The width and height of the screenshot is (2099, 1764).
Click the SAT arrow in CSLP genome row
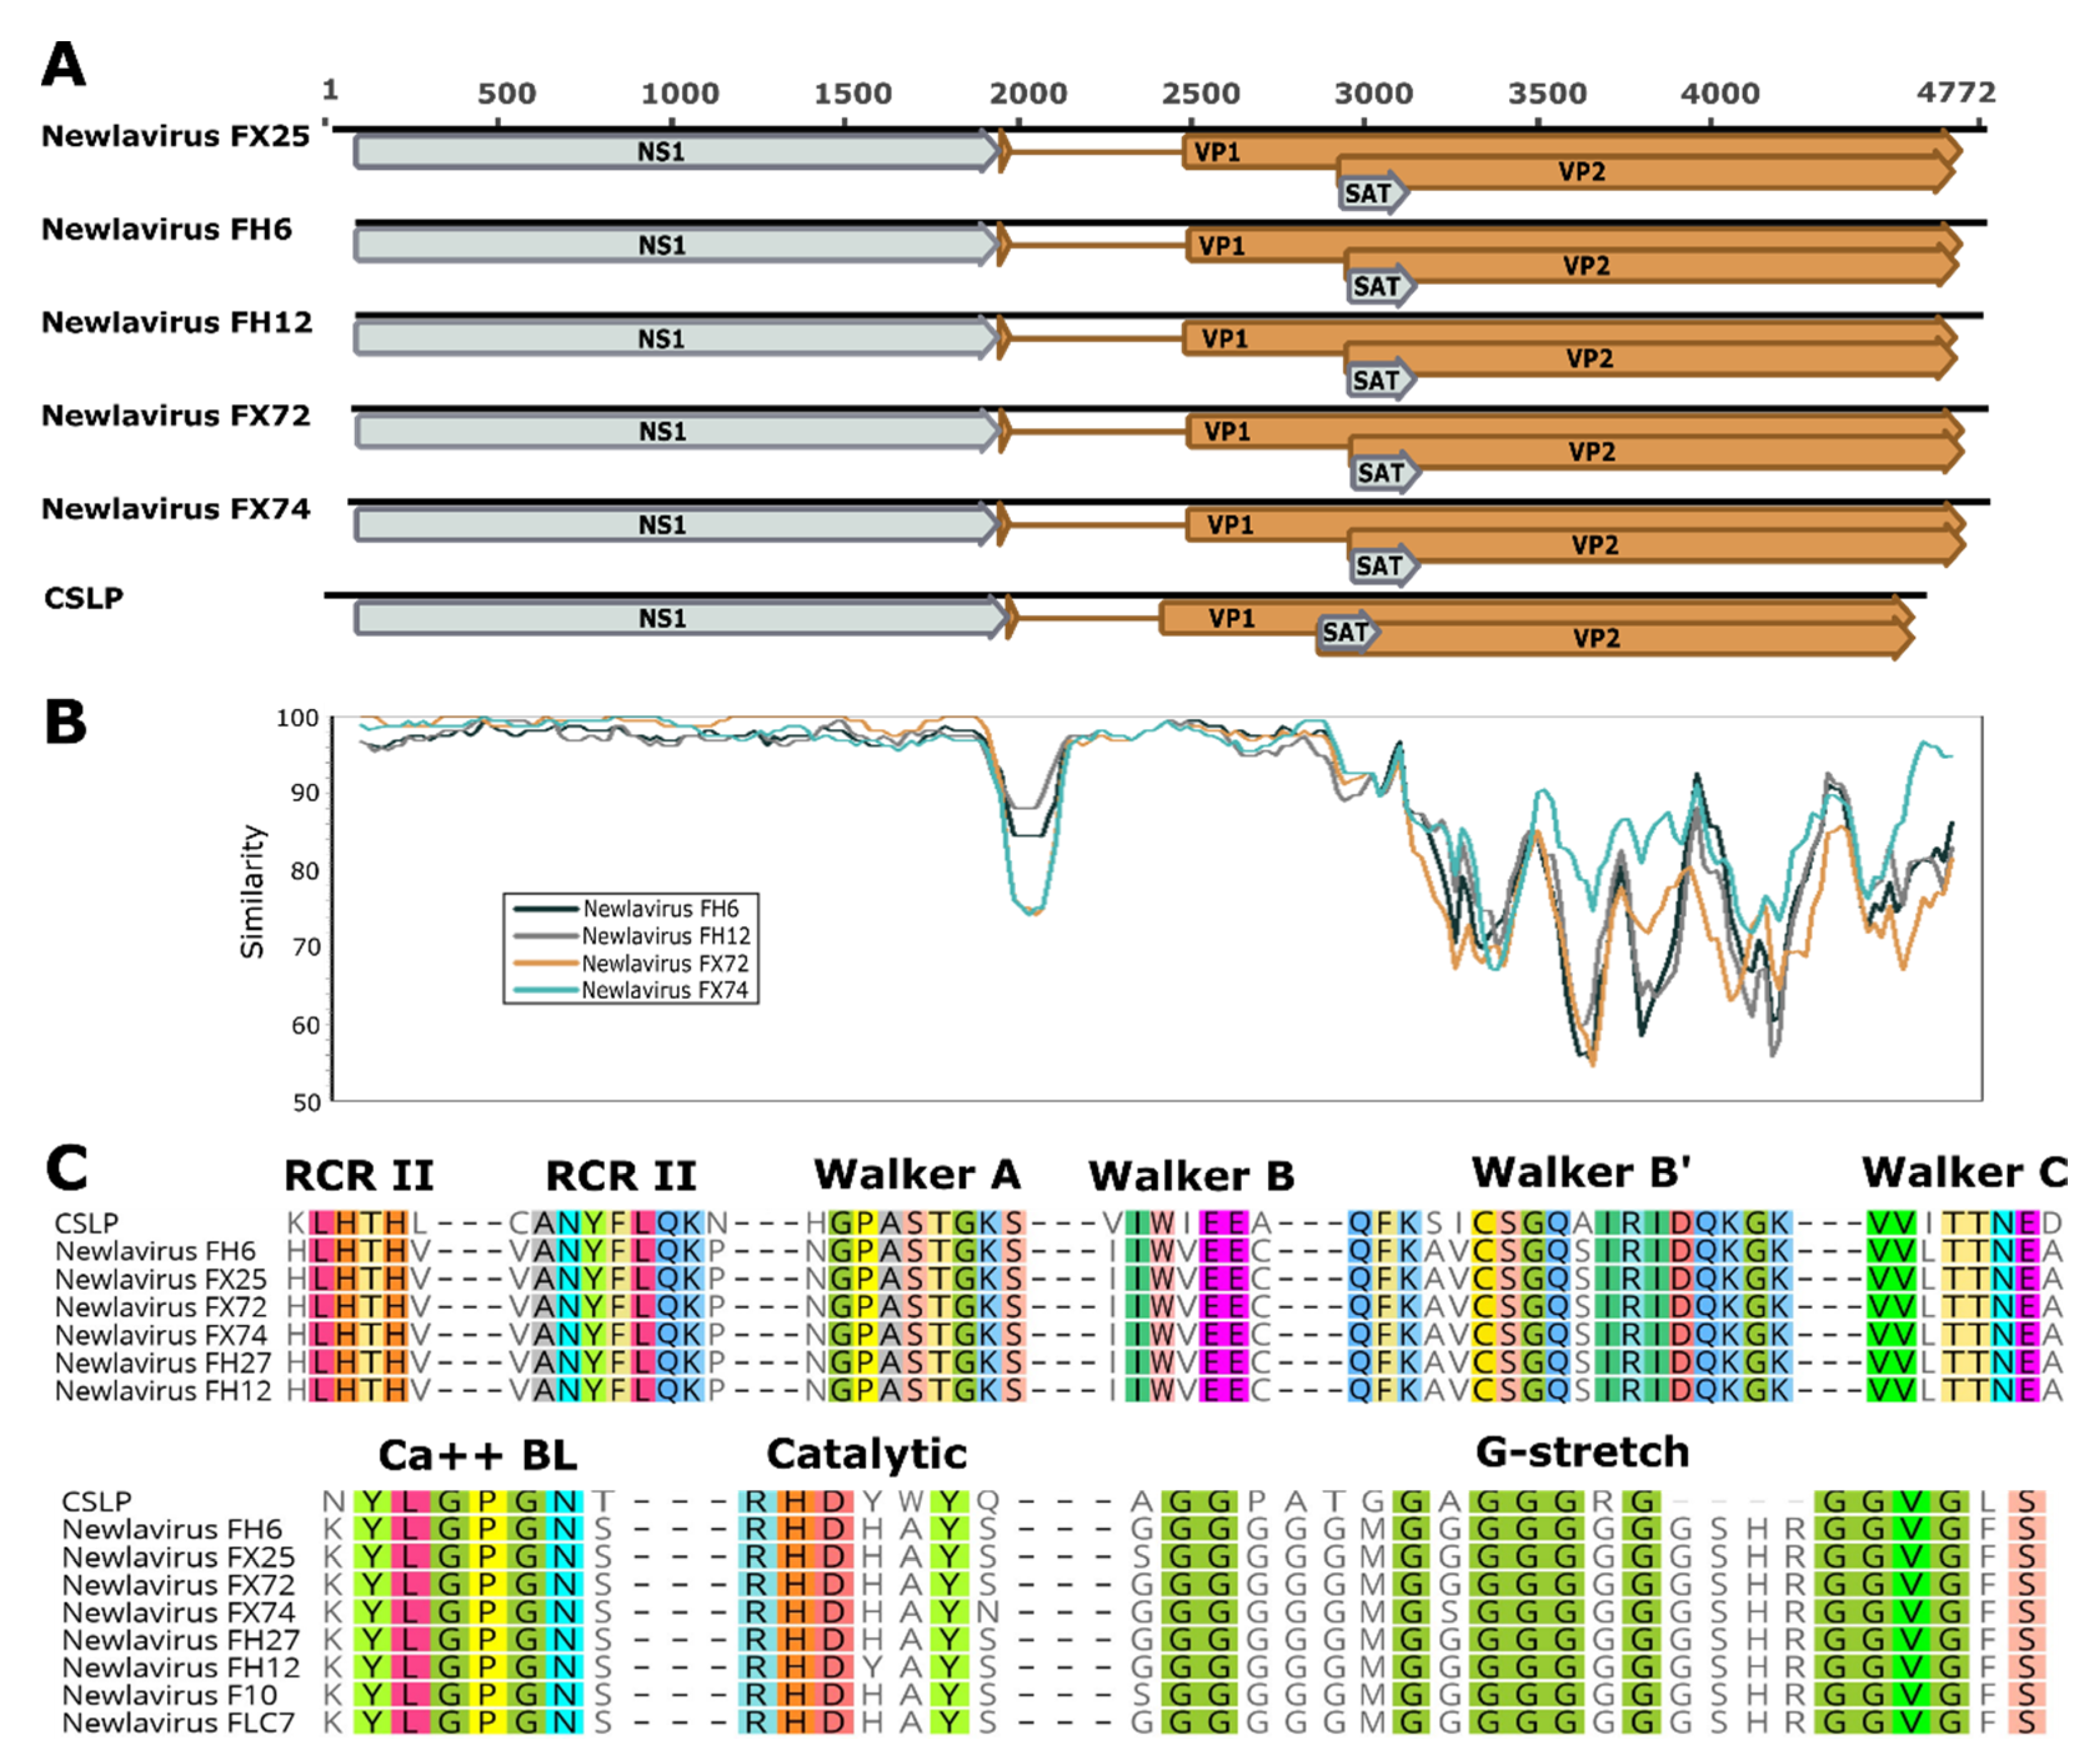(x=1346, y=632)
